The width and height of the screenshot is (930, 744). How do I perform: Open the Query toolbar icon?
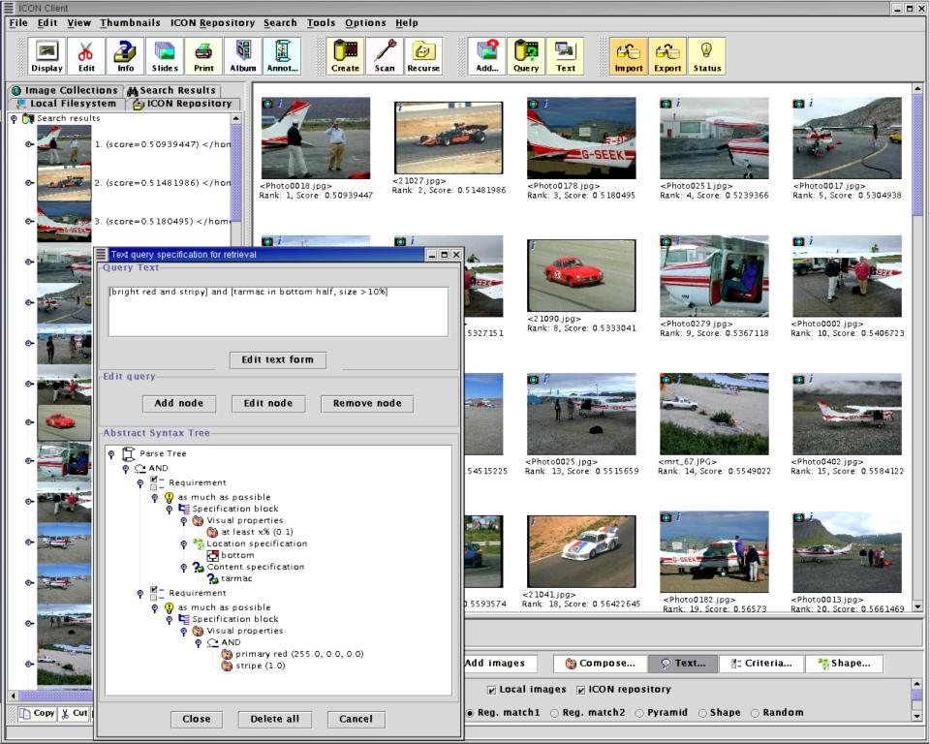[x=526, y=56]
